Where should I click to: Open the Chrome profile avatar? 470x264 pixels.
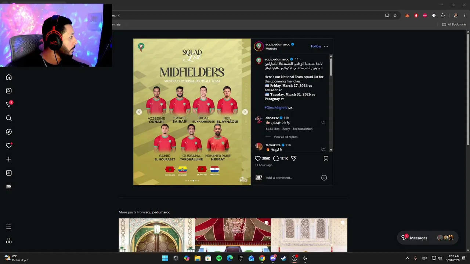456,15
